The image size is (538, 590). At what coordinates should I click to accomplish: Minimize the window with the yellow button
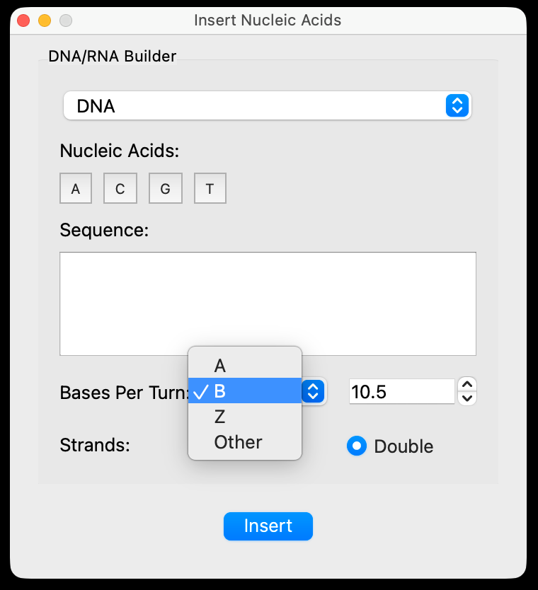(45, 21)
